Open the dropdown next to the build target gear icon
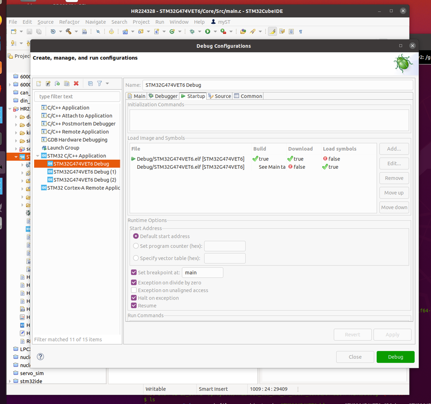Viewport: 431px width, 404px height. [x=60, y=32]
